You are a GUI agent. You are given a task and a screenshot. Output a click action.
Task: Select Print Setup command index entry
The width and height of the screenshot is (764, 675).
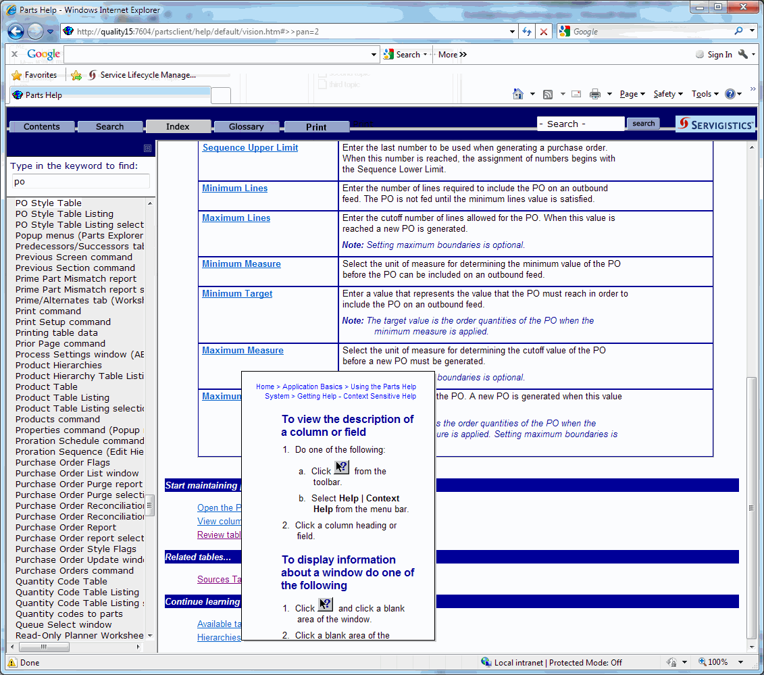point(63,322)
